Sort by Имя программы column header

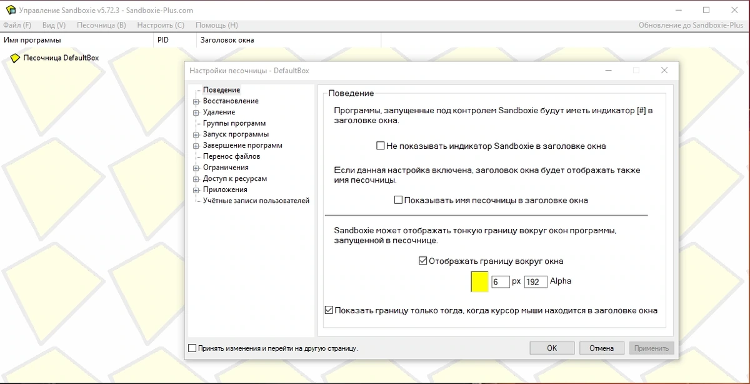pos(76,40)
